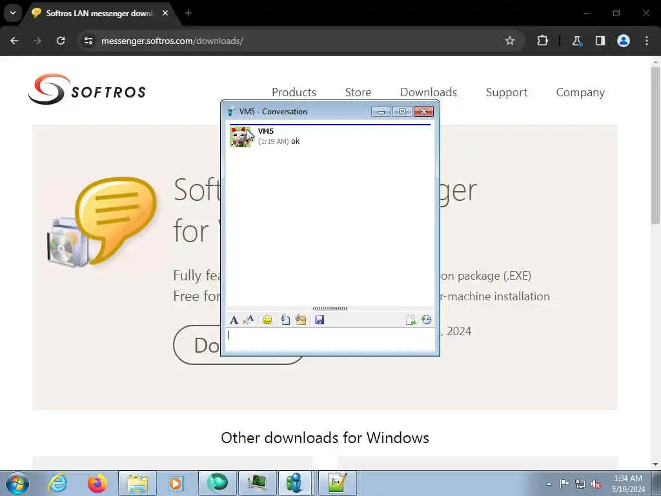Click the message input box
This screenshot has height=496, width=661.
point(330,340)
